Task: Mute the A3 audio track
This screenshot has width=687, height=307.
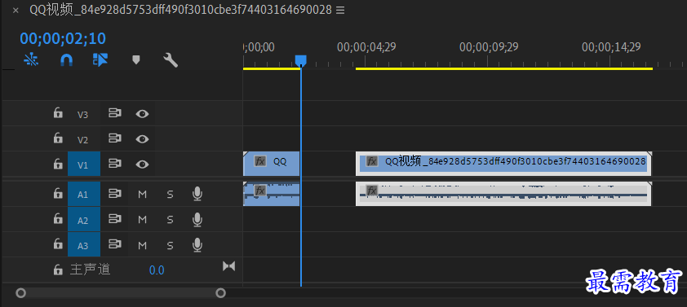Action: tap(143, 245)
